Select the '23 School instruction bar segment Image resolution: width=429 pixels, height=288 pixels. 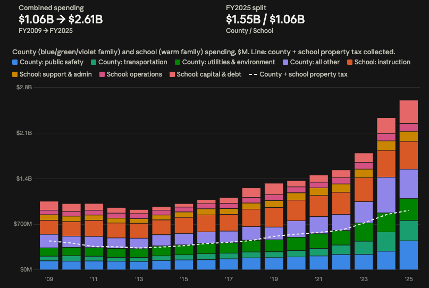(364, 190)
